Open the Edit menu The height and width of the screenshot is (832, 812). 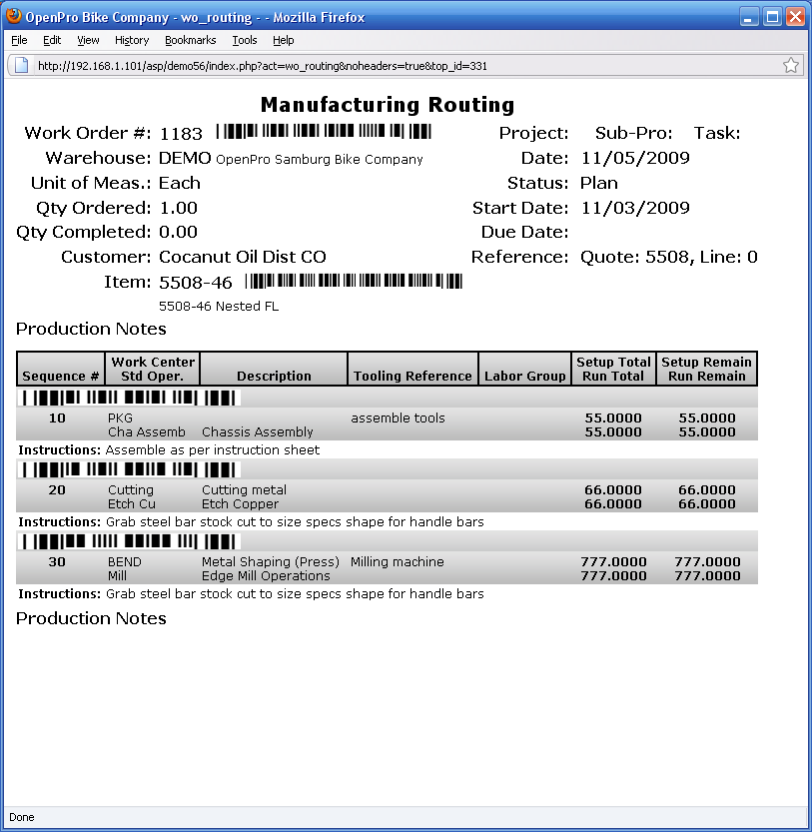click(x=52, y=40)
